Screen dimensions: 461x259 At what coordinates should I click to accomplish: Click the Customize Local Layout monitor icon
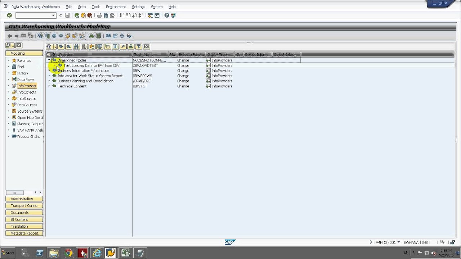[173, 15]
